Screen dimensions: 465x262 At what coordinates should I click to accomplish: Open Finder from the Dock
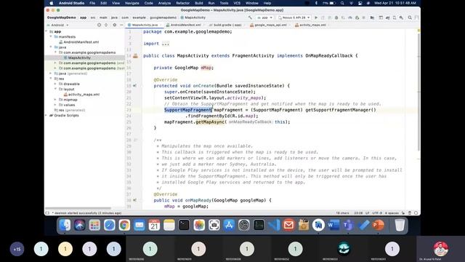pos(65,225)
